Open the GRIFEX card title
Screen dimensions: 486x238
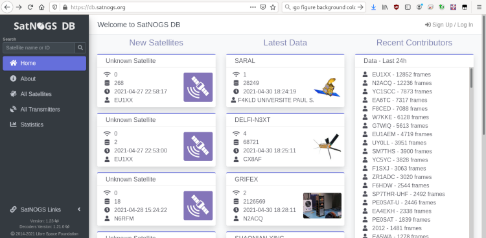click(246, 180)
